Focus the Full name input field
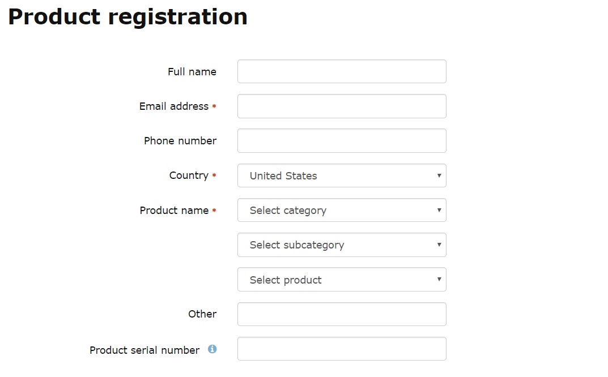Image resolution: width=608 pixels, height=377 pixels. point(342,71)
